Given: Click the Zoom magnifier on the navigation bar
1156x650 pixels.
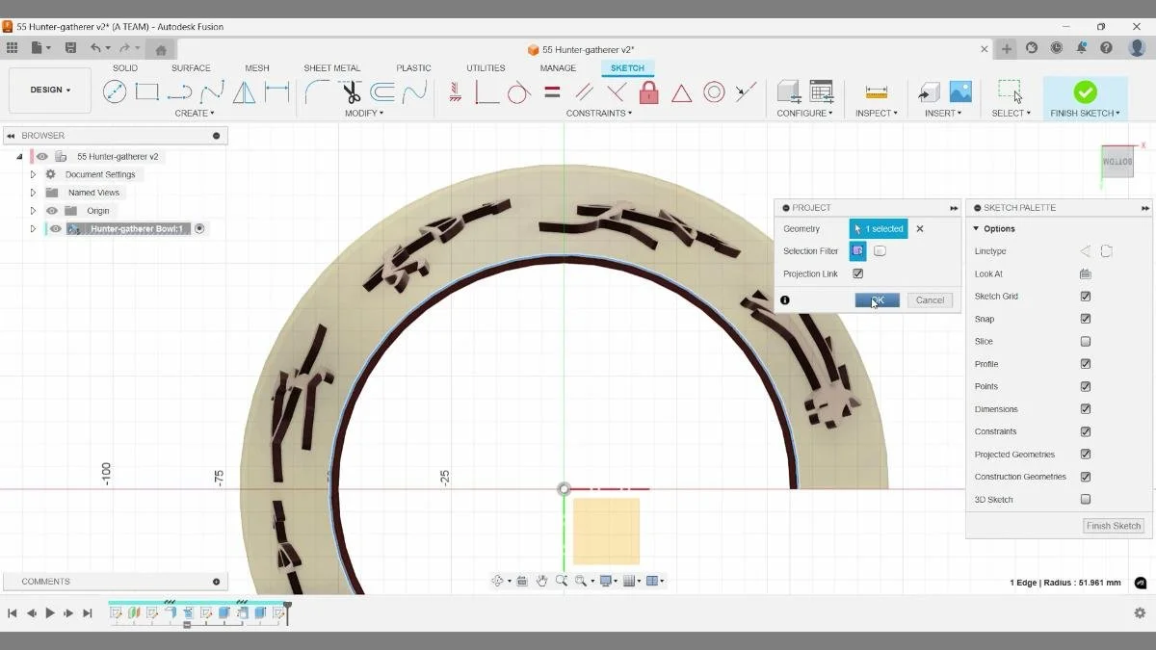Looking at the screenshot, I should pyautogui.click(x=563, y=580).
